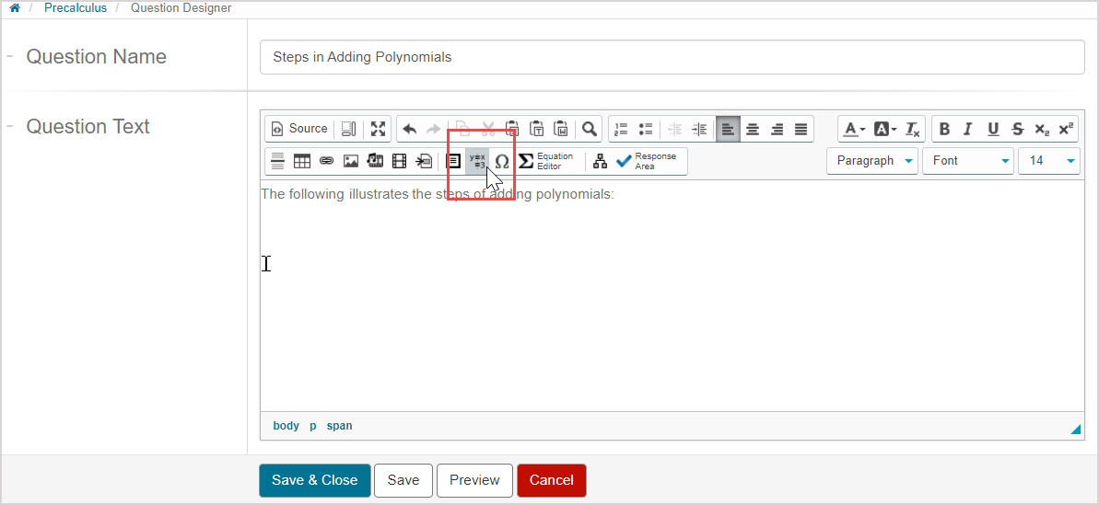Click the insert image icon

tap(350, 161)
